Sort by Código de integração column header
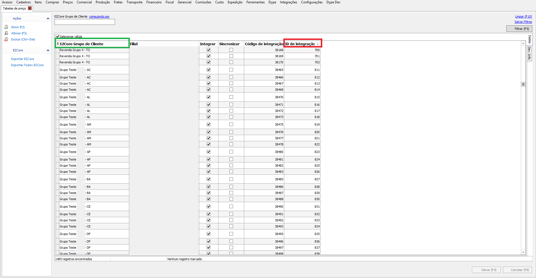This screenshot has height=278, width=536. [264, 44]
